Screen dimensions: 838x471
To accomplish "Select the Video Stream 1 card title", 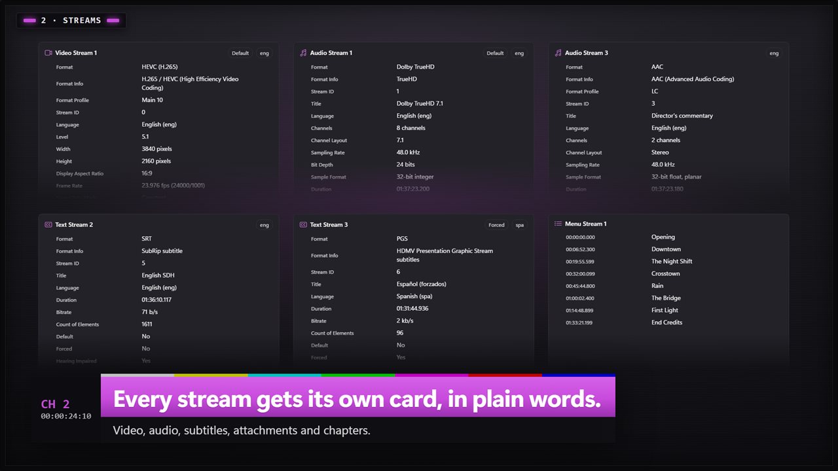I will [x=76, y=53].
